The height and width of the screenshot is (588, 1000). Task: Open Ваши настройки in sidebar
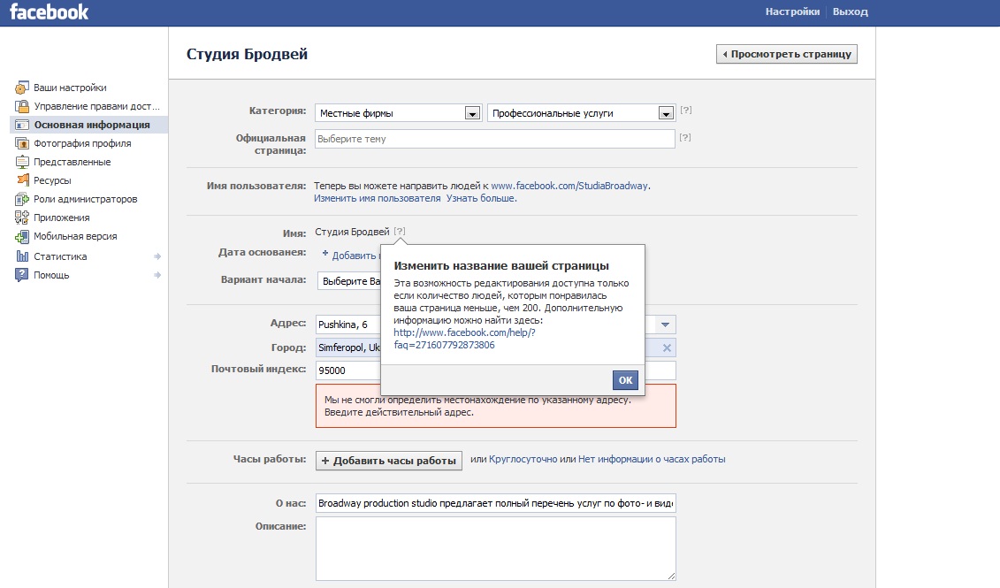click(70, 88)
